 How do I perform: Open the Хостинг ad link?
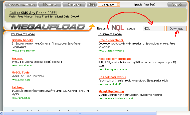(x=17, y=58)
